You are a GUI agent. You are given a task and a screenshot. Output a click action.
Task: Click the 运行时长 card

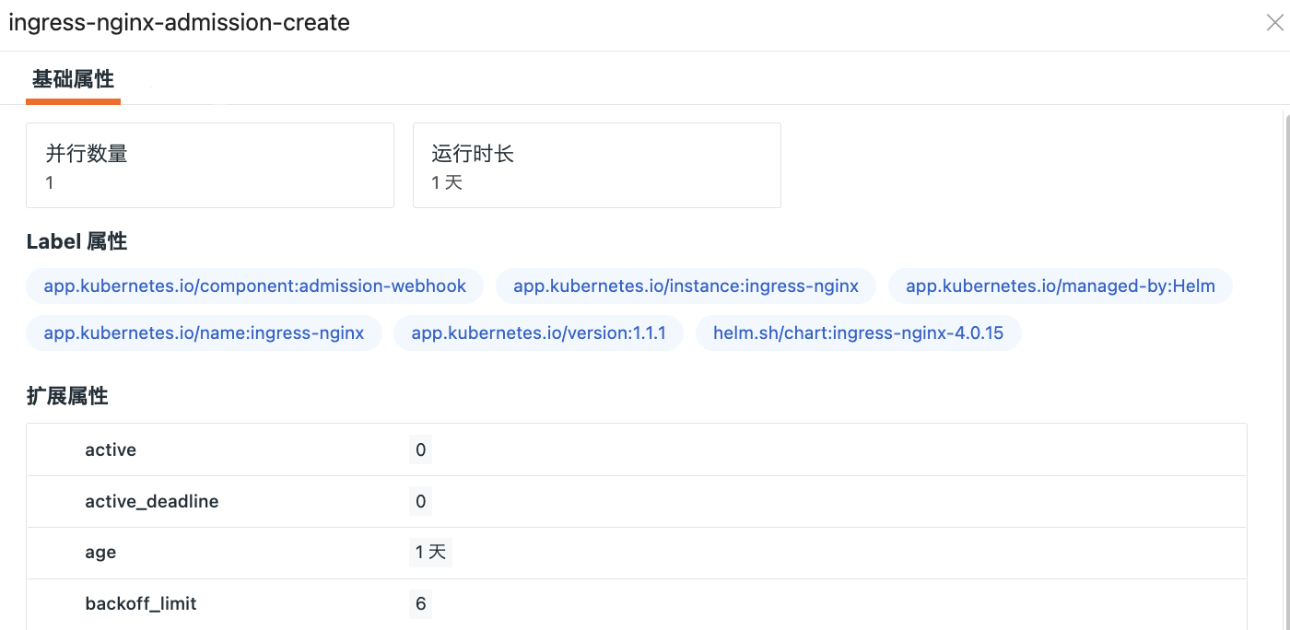click(x=596, y=166)
